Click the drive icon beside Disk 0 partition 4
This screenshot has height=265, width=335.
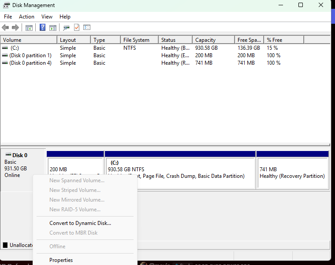tap(5, 63)
